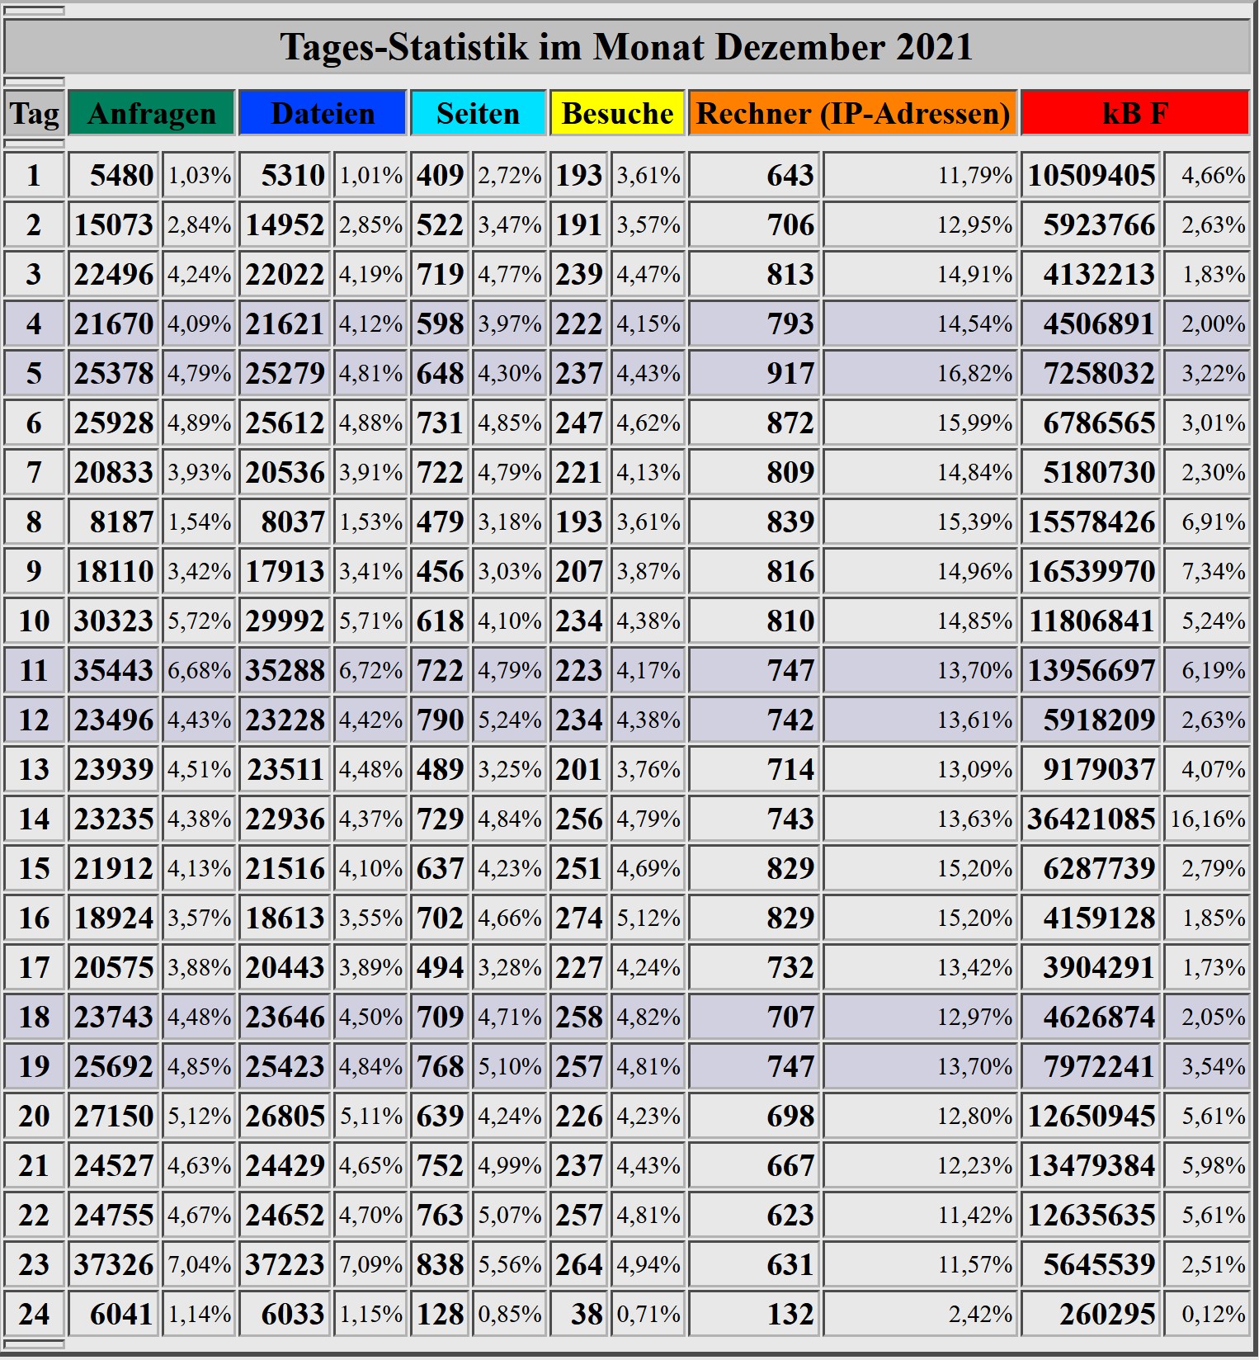1259x1360 pixels.
Task: Select the Anfragen value 6041
Action: (122, 1314)
